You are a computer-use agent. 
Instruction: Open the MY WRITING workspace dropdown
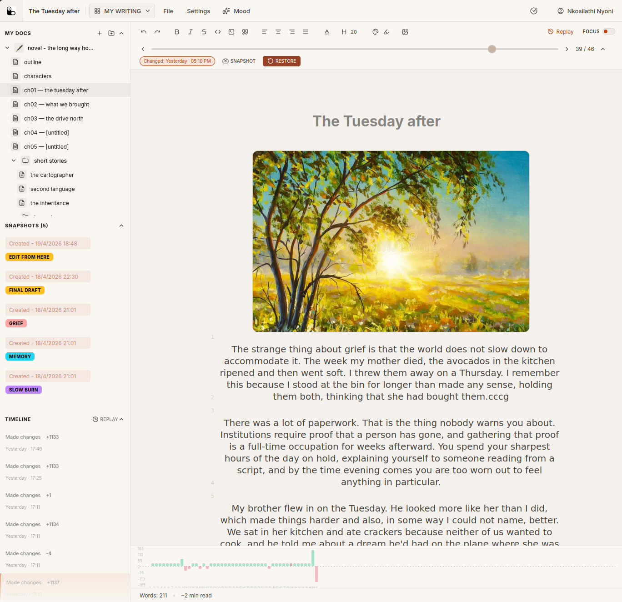[122, 11]
